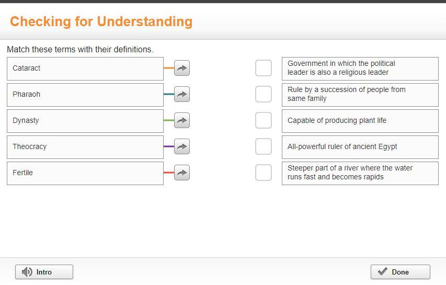Click the arrow icon beside Dynasty
Image resolution: width=446 pixels, height=285 pixels.
(181, 120)
